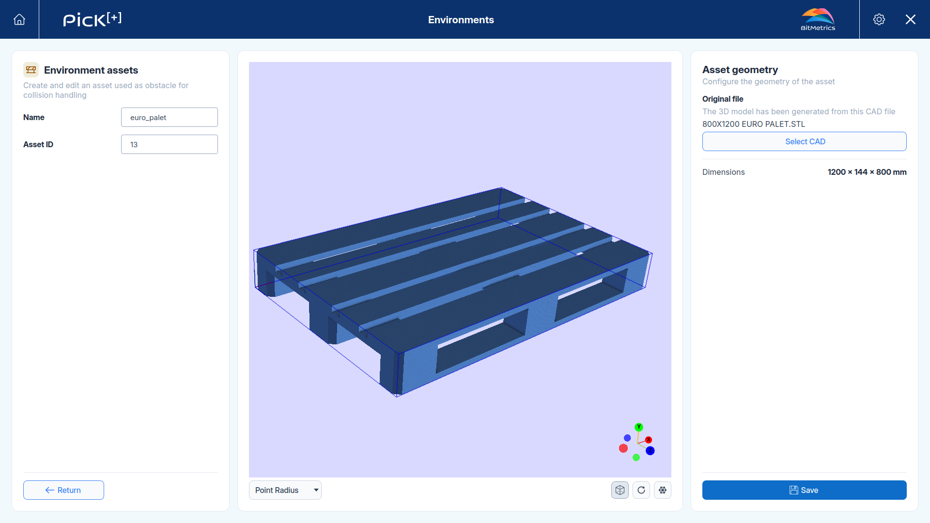
Task: Snap view to the negative X axis dot
Action: pyautogui.click(x=623, y=448)
